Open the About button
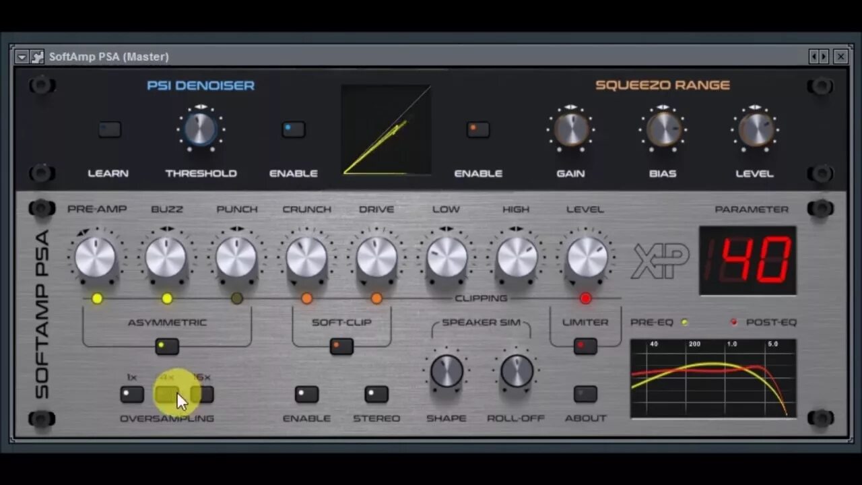 (585, 395)
